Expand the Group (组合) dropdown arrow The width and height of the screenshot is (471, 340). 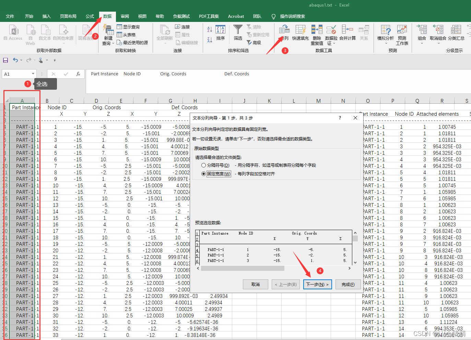[422, 43]
